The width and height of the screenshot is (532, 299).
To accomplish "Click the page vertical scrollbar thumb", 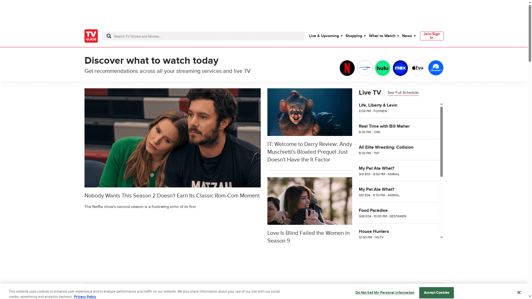I will point(530,33).
